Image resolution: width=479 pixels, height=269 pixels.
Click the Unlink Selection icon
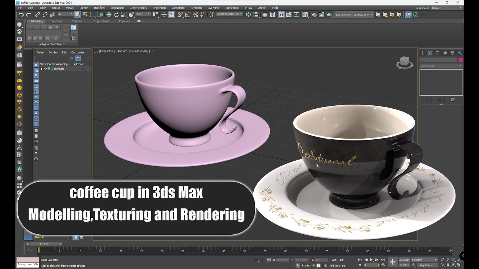point(45,15)
